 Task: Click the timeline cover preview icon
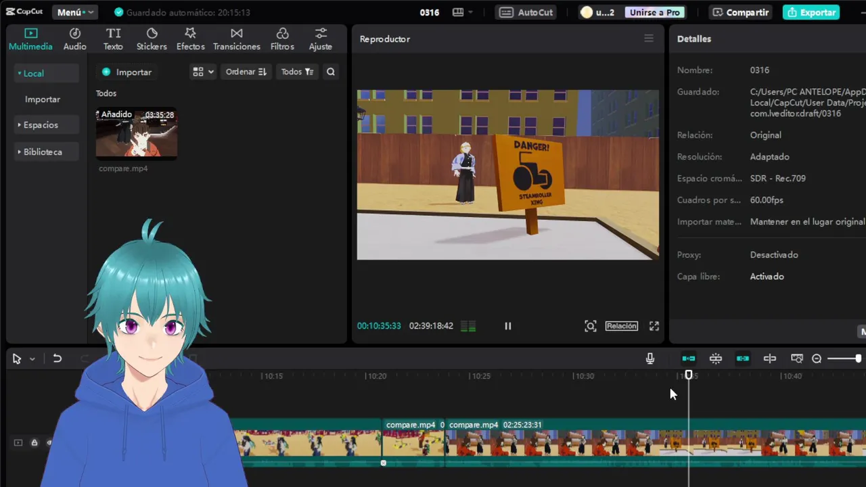pyautogui.click(x=797, y=358)
